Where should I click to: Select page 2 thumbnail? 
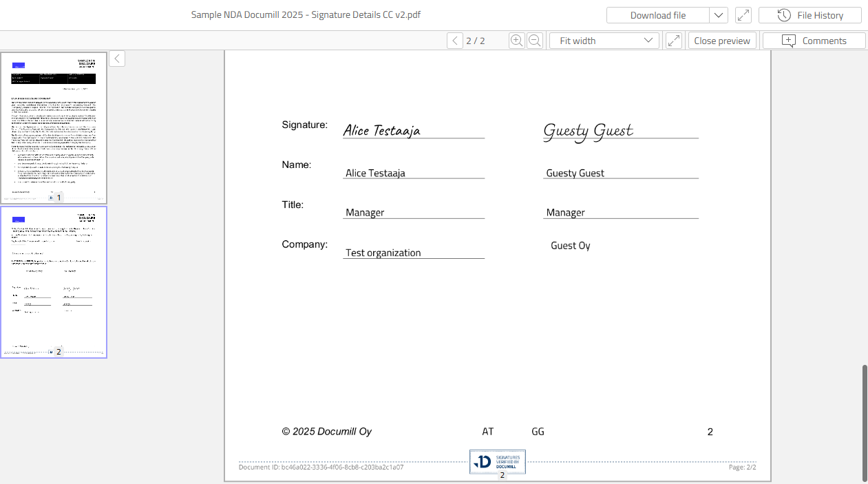tap(54, 282)
